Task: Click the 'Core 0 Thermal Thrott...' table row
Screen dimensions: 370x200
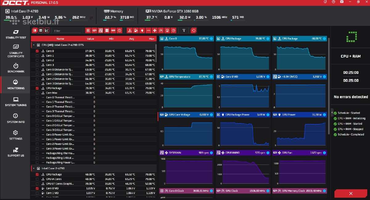Action: click(94, 97)
